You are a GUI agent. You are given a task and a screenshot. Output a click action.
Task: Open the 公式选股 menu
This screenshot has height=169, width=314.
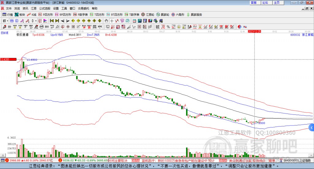(45, 8)
